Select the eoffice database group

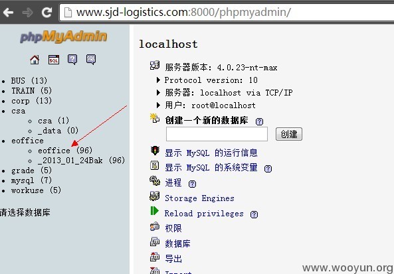click(27, 141)
